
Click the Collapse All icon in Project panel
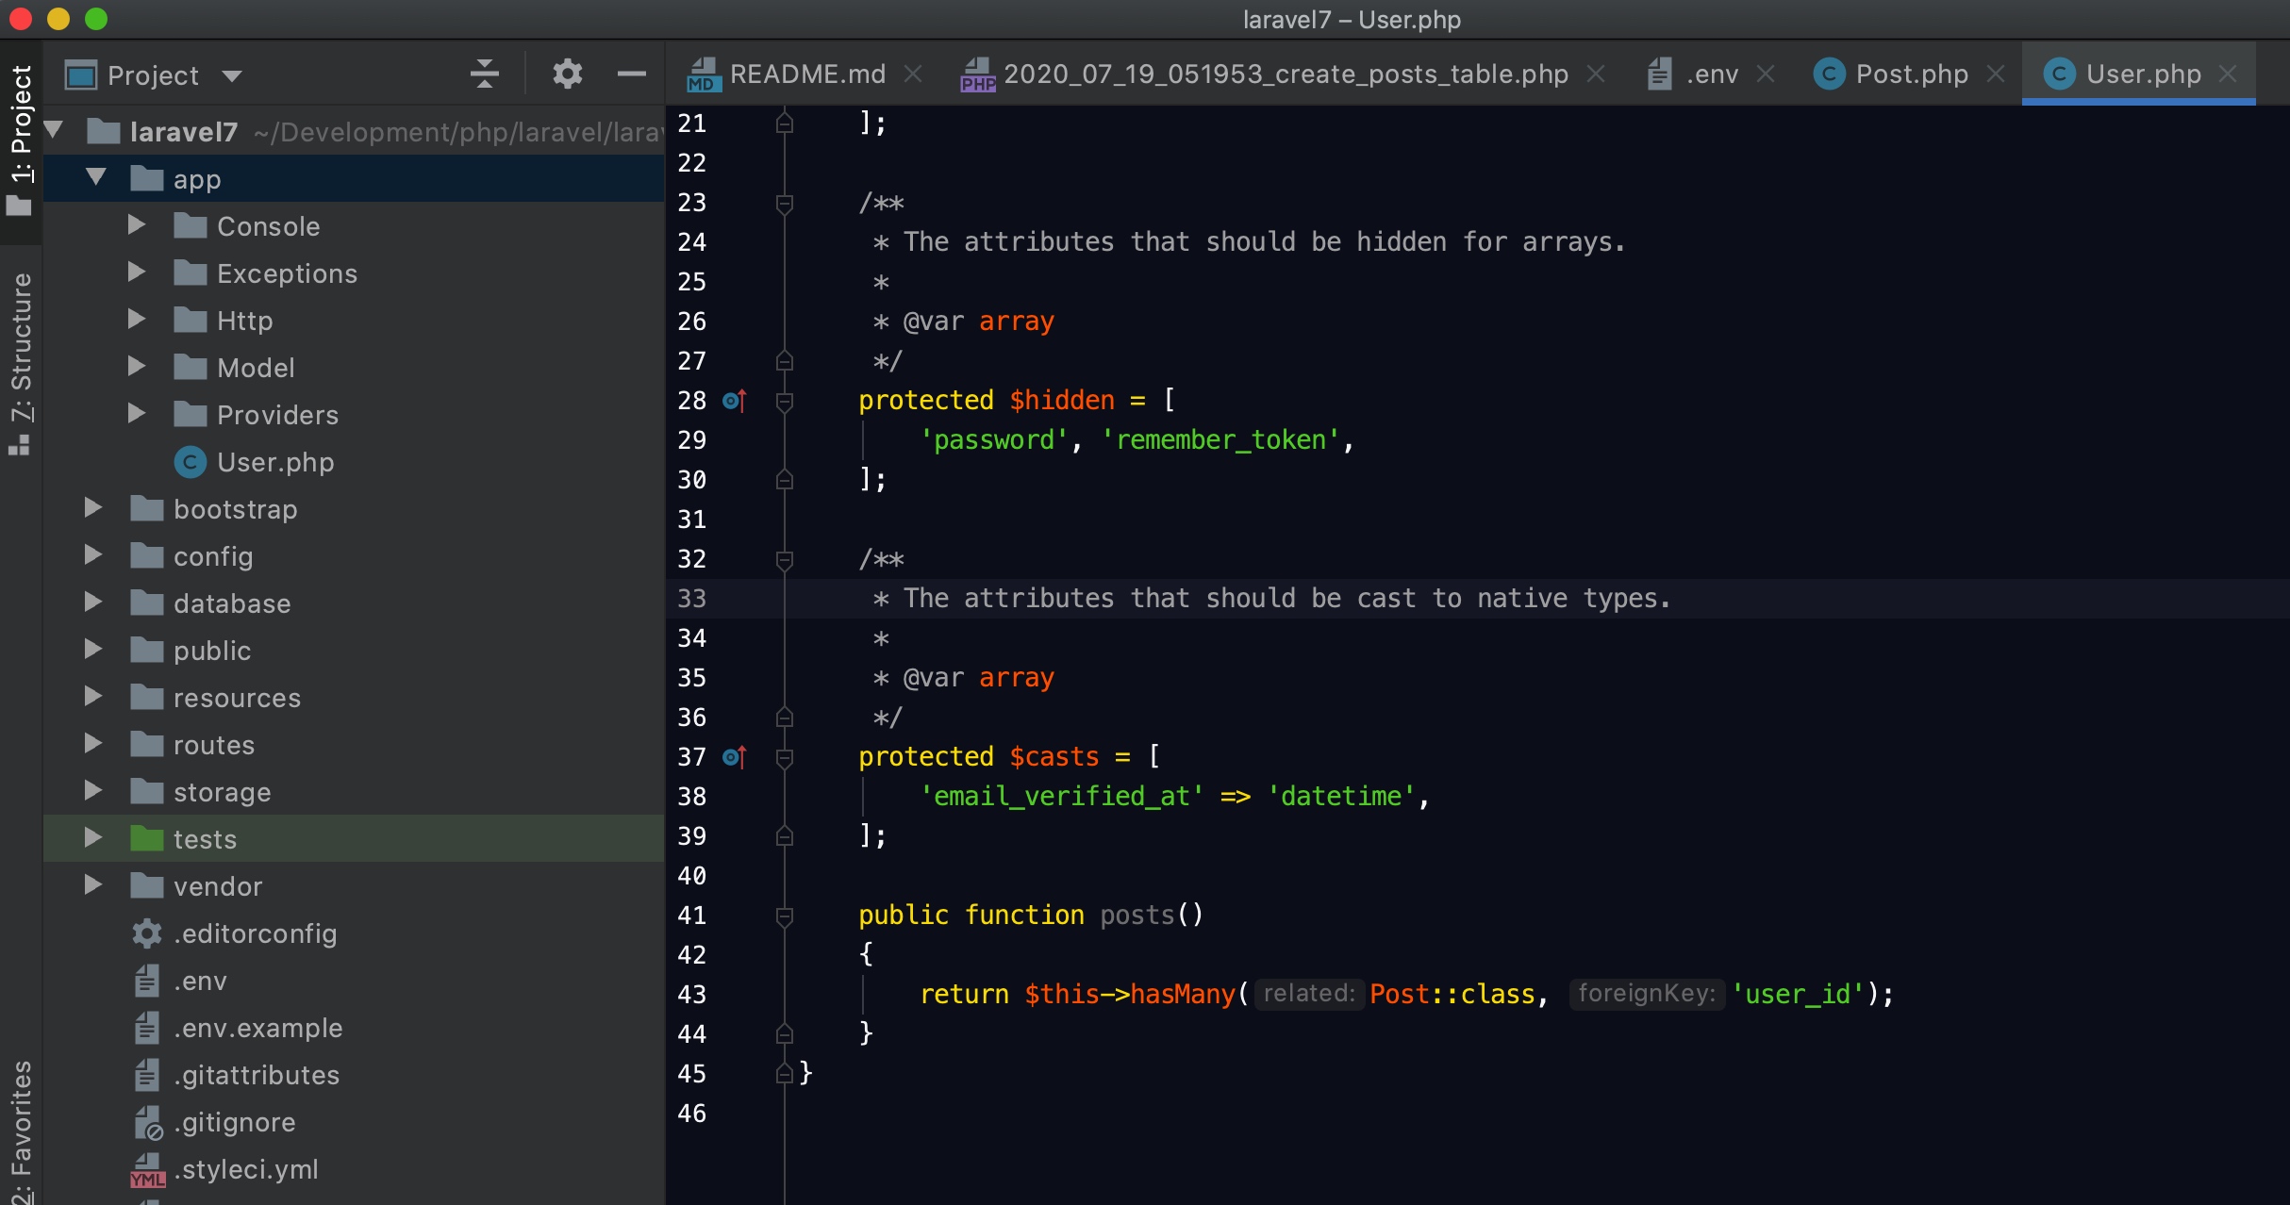(x=484, y=74)
